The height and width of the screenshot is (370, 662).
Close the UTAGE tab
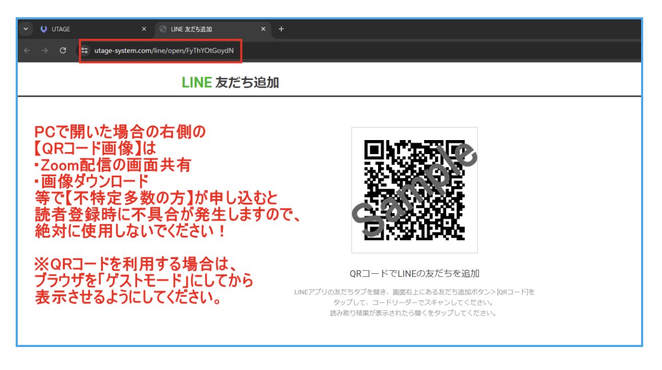(144, 29)
